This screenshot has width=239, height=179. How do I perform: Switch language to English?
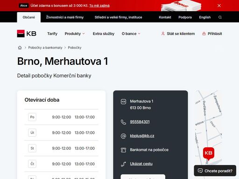(x=205, y=17)
